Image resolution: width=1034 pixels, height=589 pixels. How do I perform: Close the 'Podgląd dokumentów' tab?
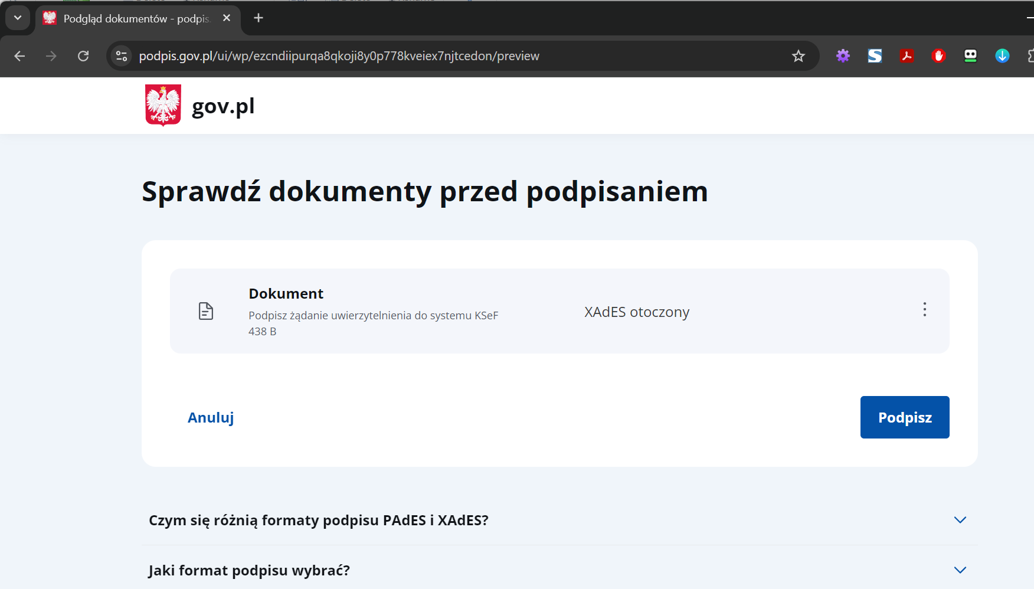point(227,18)
